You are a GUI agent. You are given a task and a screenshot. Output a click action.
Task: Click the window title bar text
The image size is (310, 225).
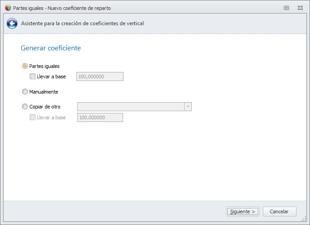62,8
